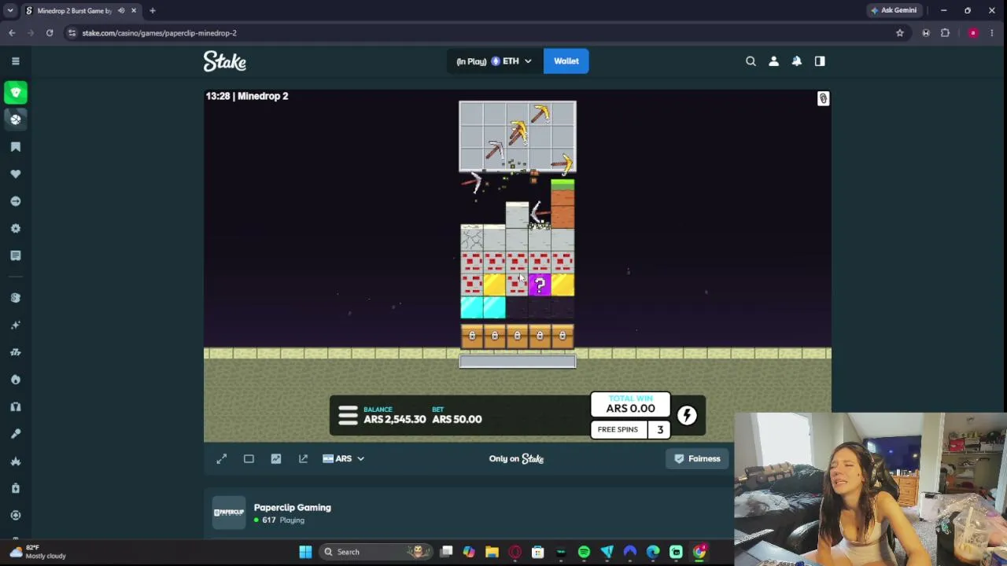The height and width of the screenshot is (566, 1007).
Task: Open Paperclip Gaming provider link
Action: pyautogui.click(x=293, y=507)
